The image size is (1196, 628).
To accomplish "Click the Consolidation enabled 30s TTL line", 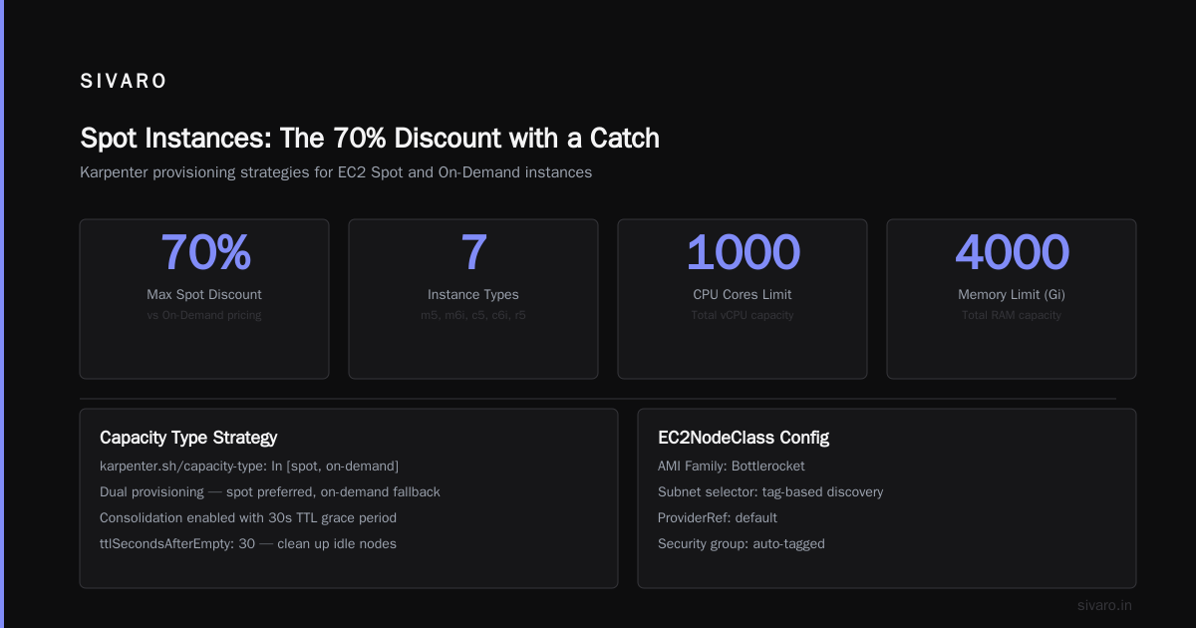I will click(248, 518).
